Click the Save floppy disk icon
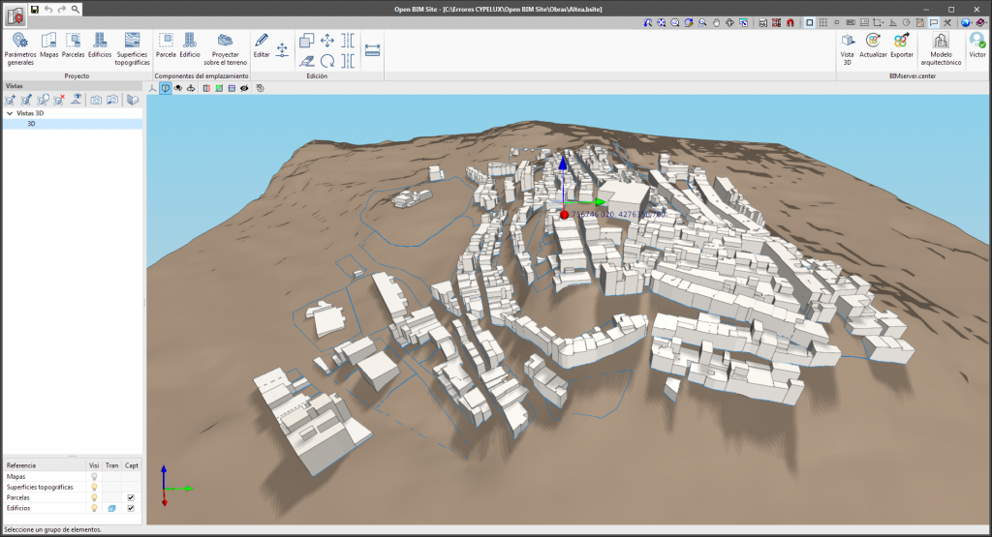 point(35,9)
